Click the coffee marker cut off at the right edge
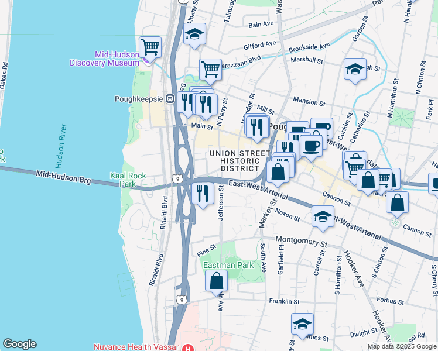The image size is (438, 351). click(433, 184)
